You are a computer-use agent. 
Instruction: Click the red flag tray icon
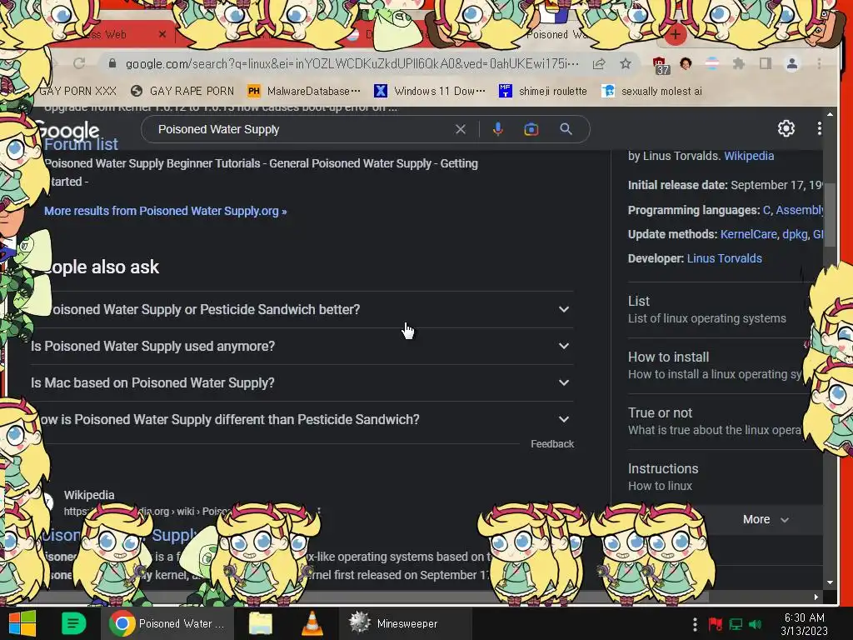[716, 624]
